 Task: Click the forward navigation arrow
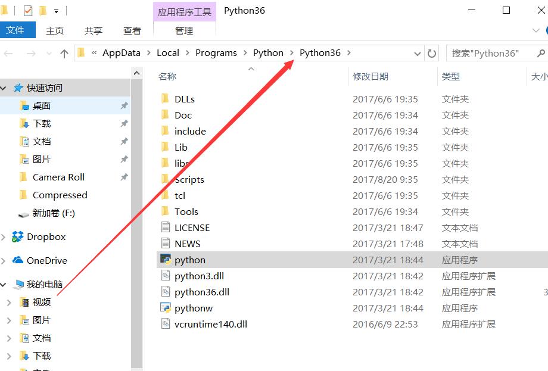[x=31, y=53]
